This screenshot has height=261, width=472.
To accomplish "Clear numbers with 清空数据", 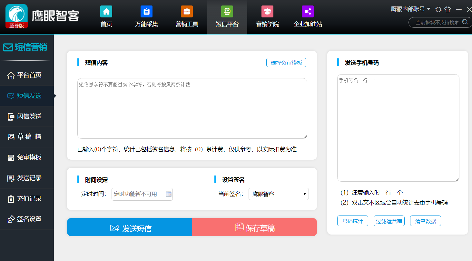I will (426, 221).
